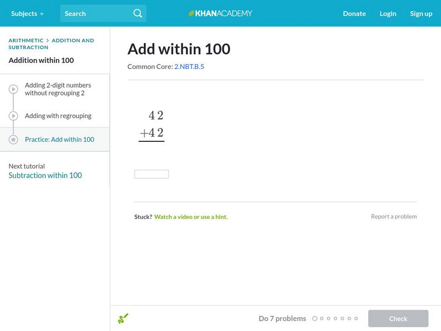The image size is (441, 331).
Task: Click the search magnifier icon
Action: 138,13
